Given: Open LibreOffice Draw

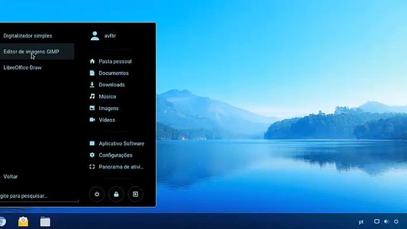Looking at the screenshot, I should 22,67.
